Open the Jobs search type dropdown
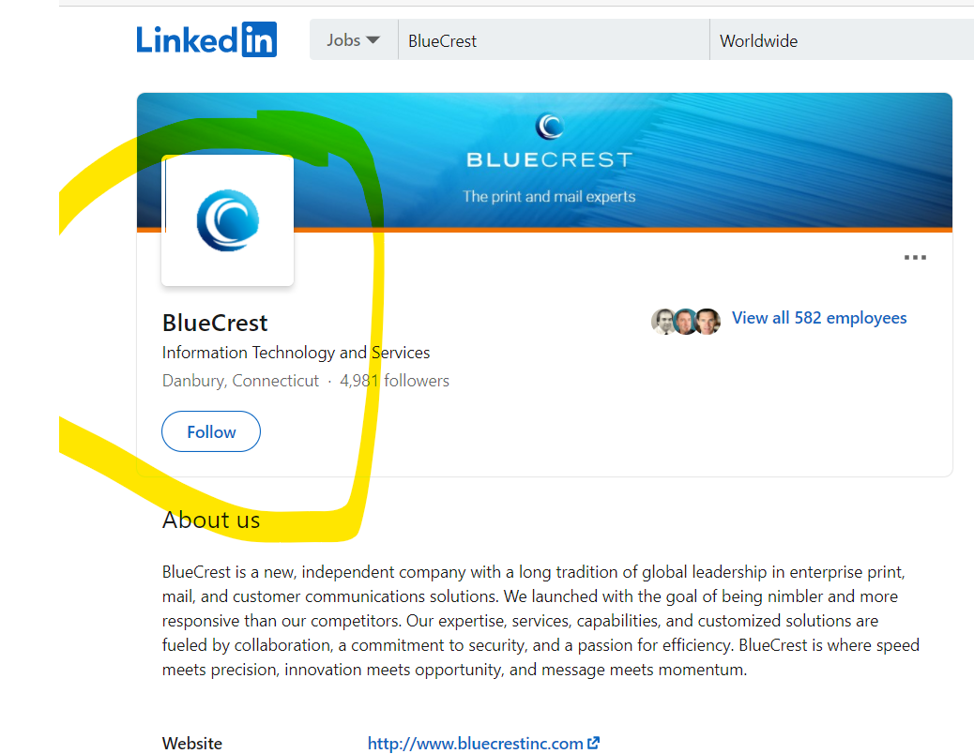The height and width of the screenshot is (754, 974). pos(354,39)
